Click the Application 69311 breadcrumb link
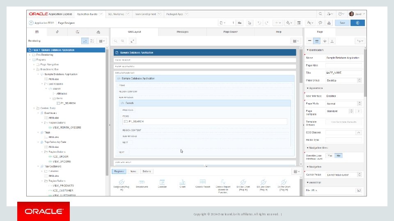 (x=44, y=23)
